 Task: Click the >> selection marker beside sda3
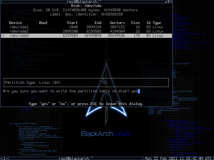[3, 36]
